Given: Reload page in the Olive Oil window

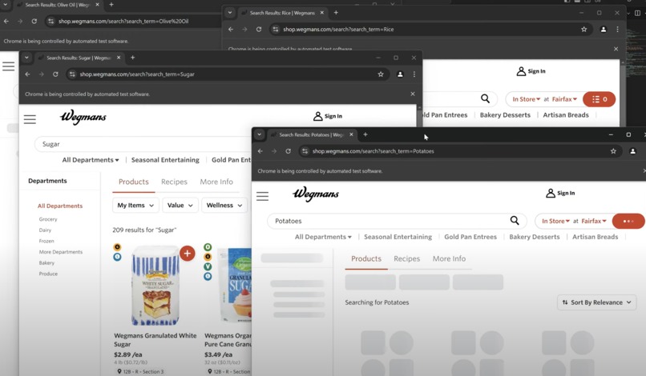Looking at the screenshot, I should [34, 21].
